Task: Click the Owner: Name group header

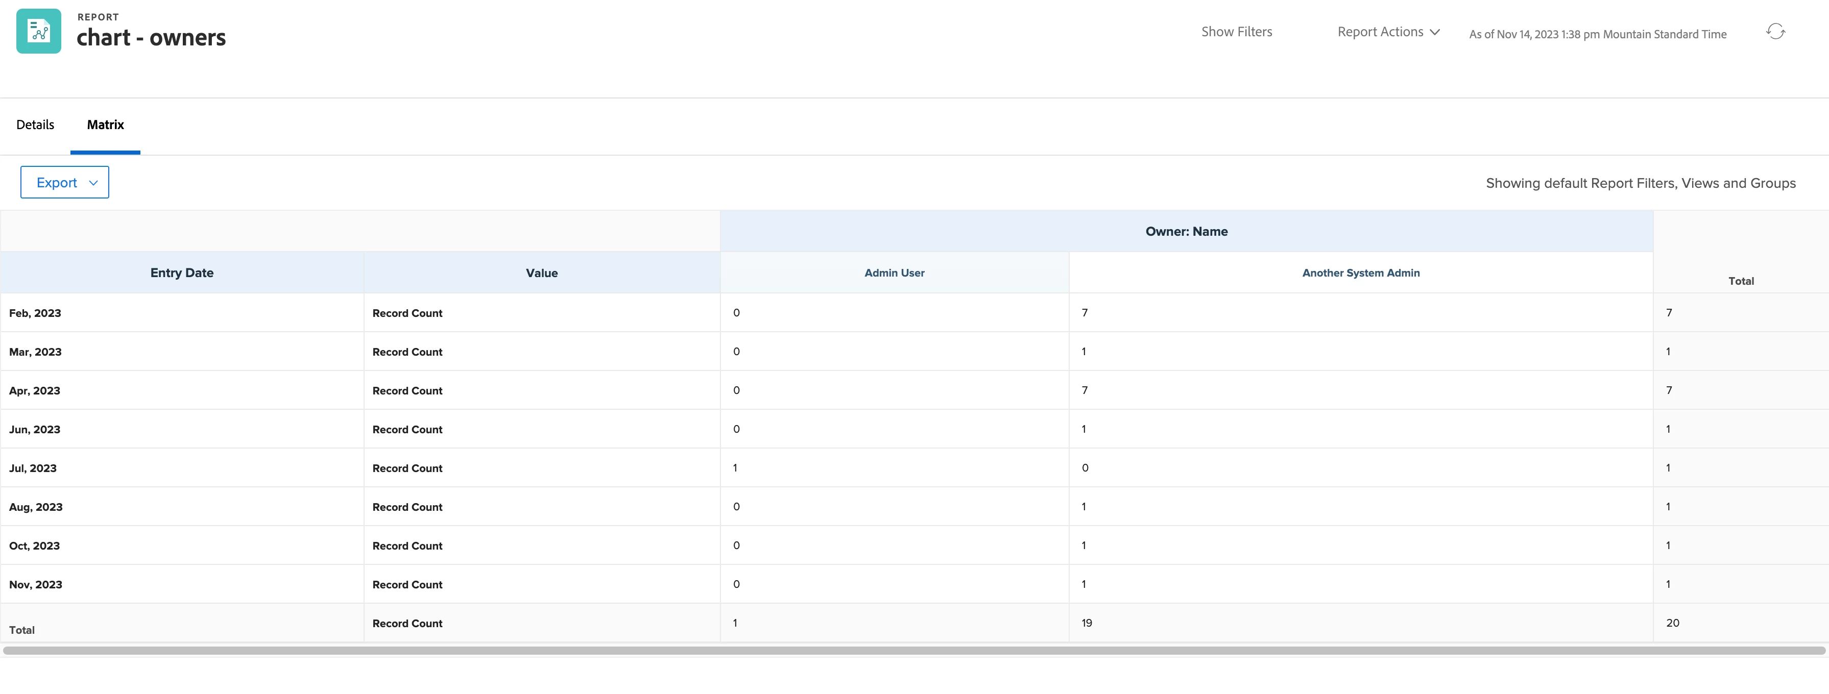Action: click(1186, 231)
